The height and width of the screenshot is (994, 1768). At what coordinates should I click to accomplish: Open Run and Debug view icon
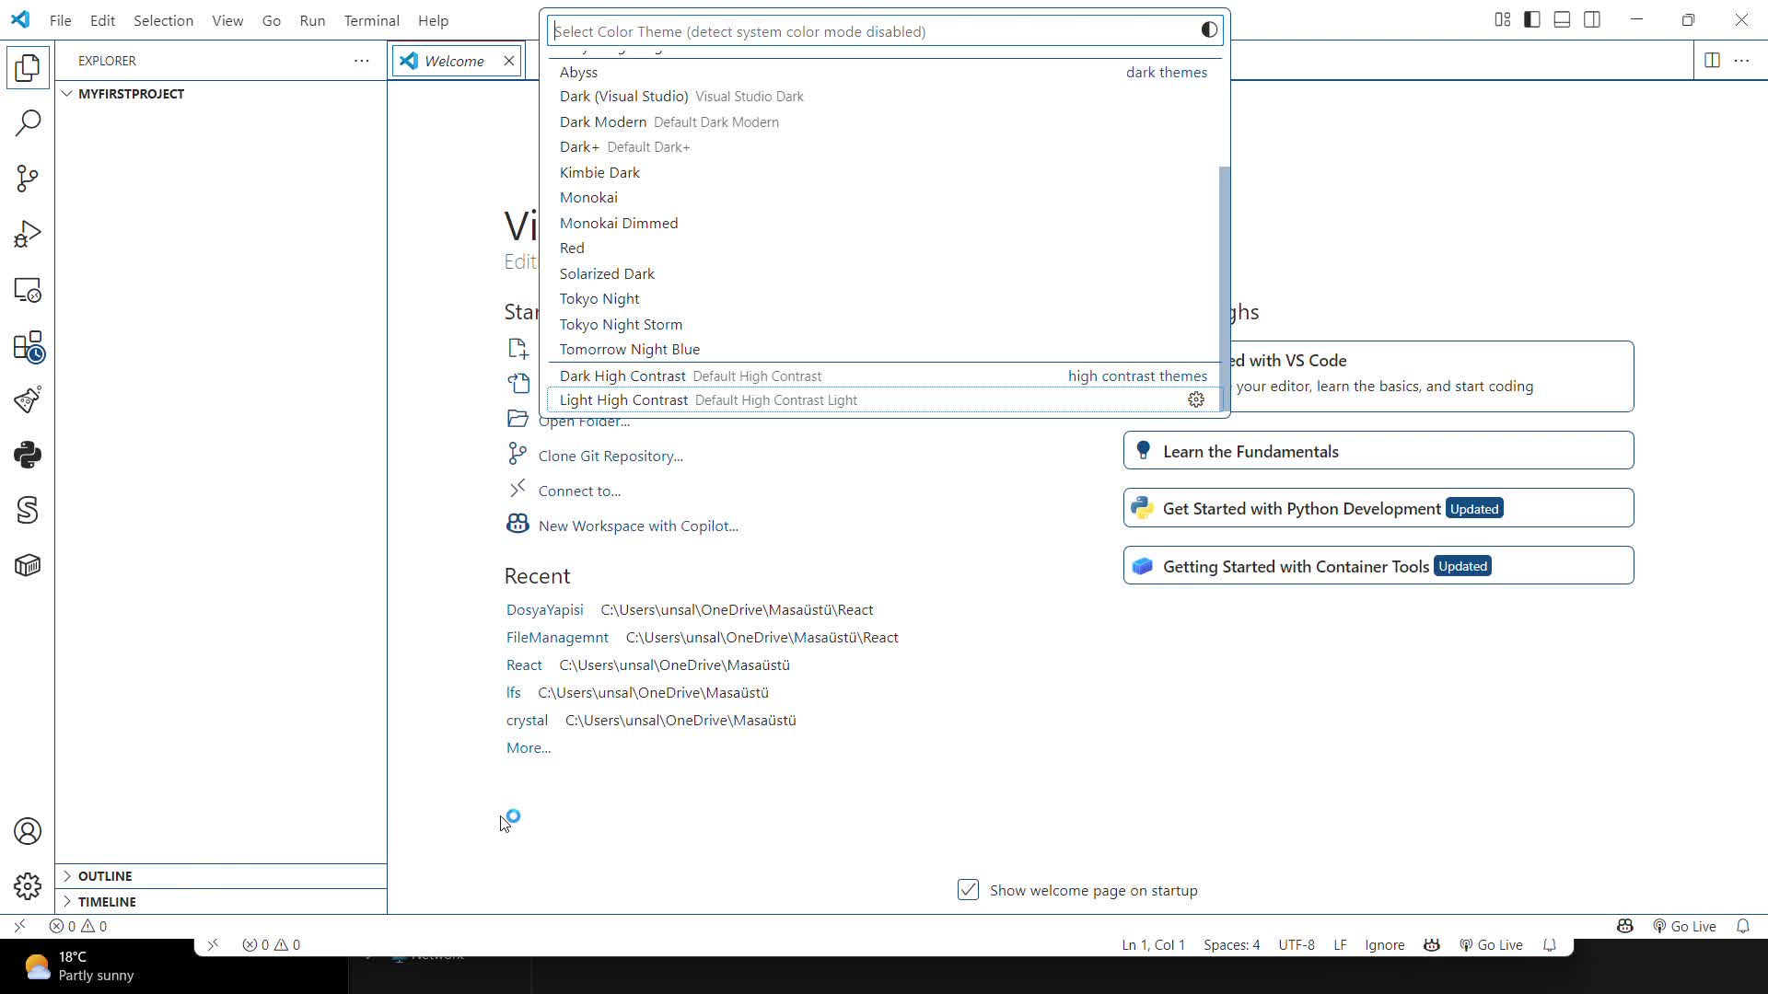pos(28,234)
